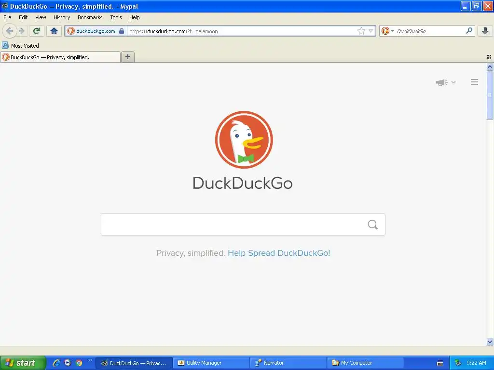The width and height of the screenshot is (494, 370).
Task: Open the File menu
Action: tap(7, 17)
